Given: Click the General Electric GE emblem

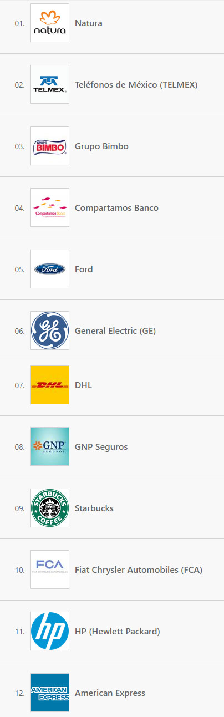Looking at the screenshot, I should (x=50, y=330).
